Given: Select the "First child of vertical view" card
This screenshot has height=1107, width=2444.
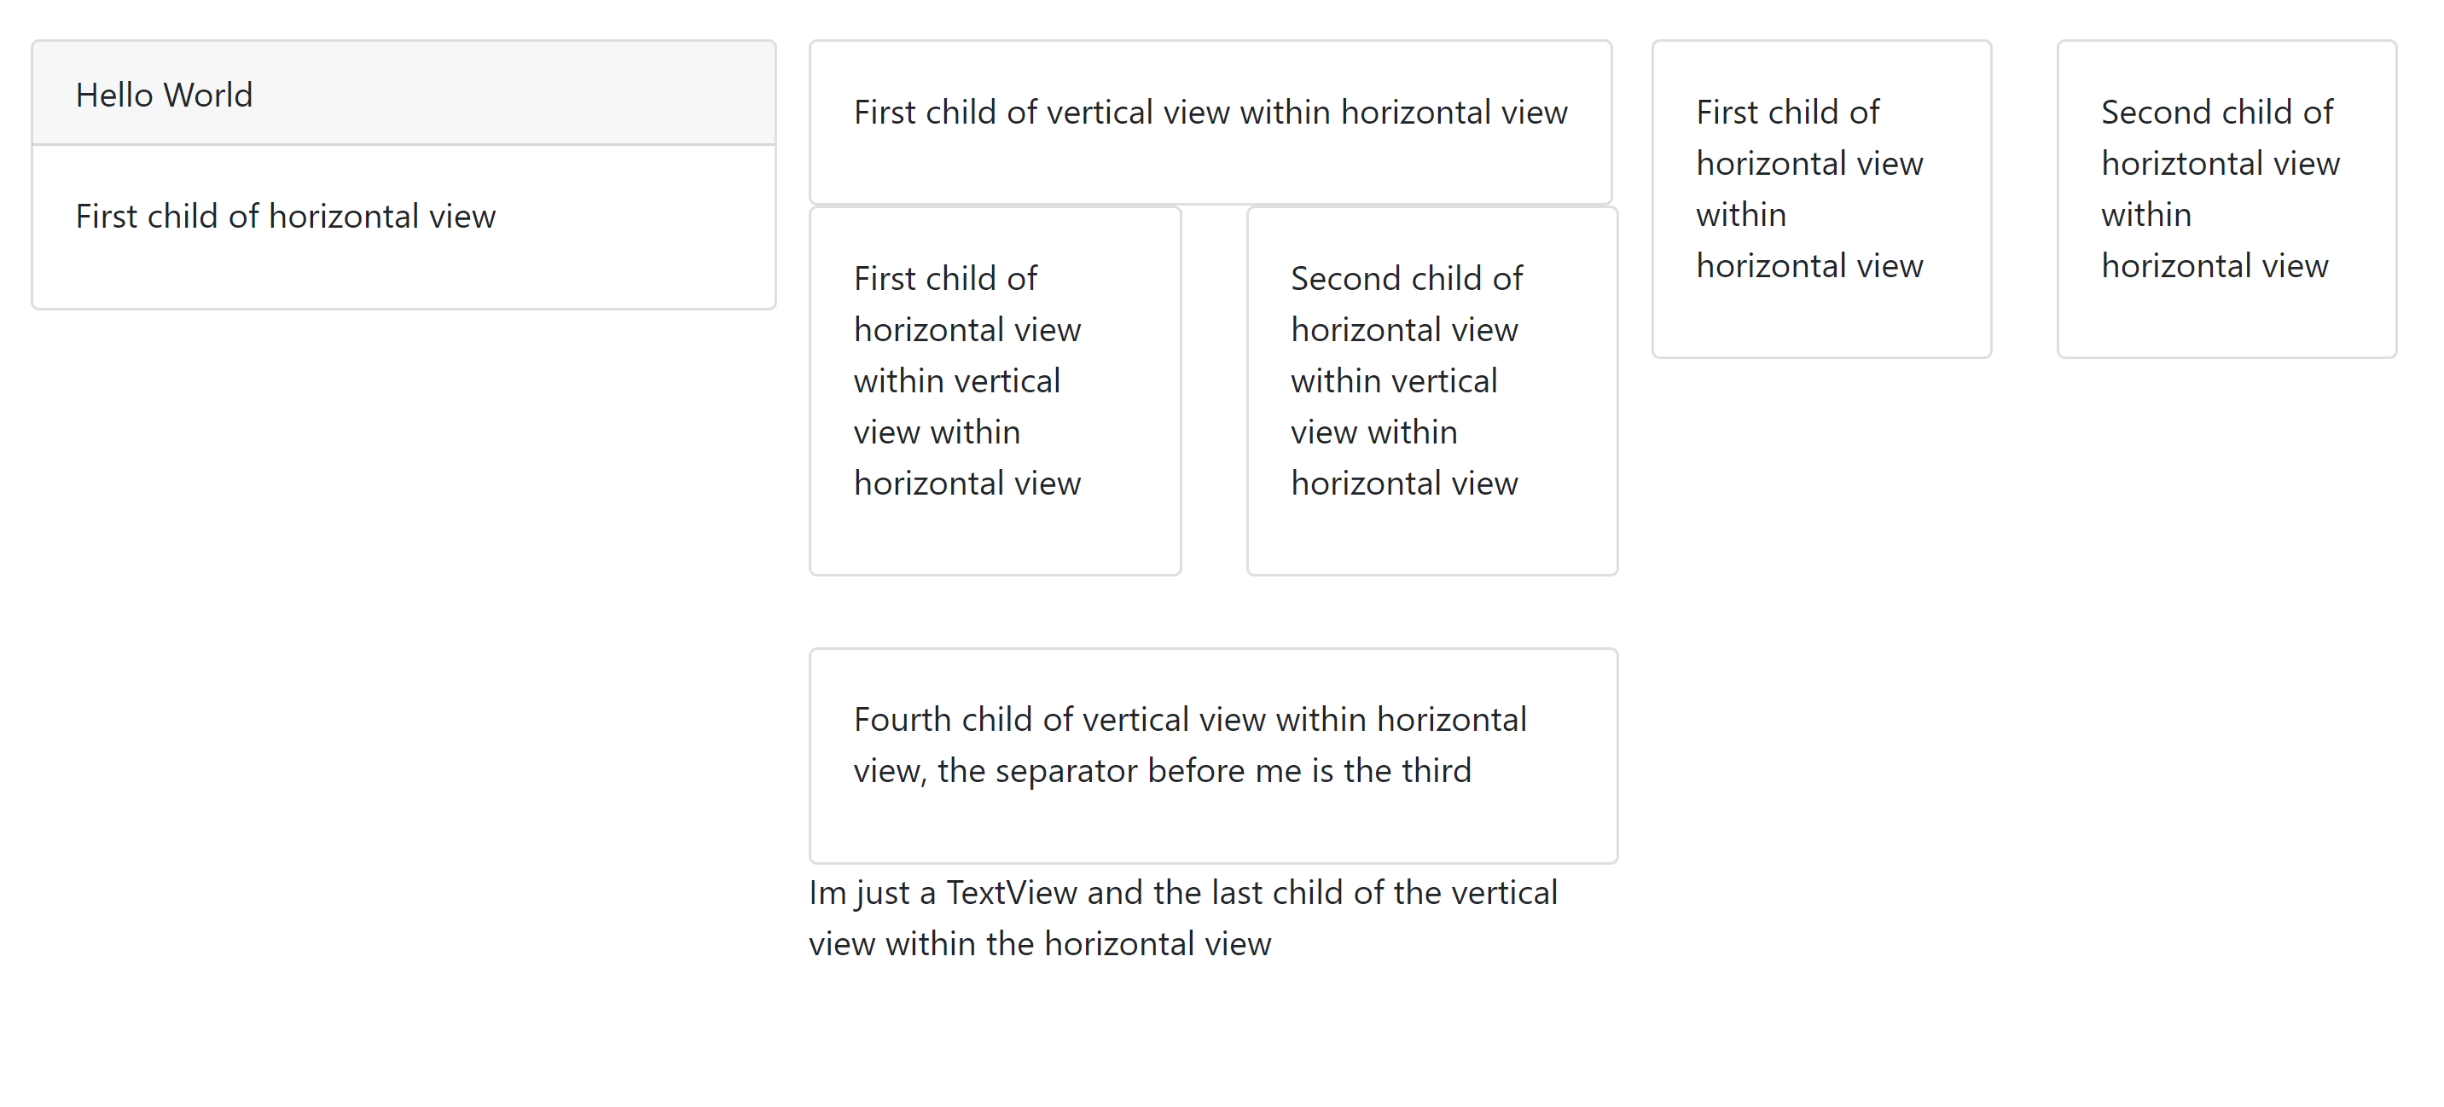Looking at the screenshot, I should click(x=1210, y=121).
